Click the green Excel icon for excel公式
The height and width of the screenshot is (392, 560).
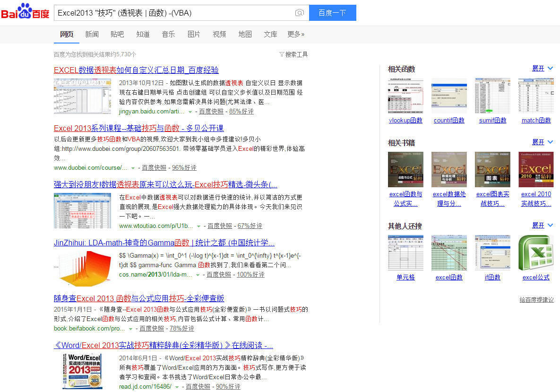click(536, 253)
